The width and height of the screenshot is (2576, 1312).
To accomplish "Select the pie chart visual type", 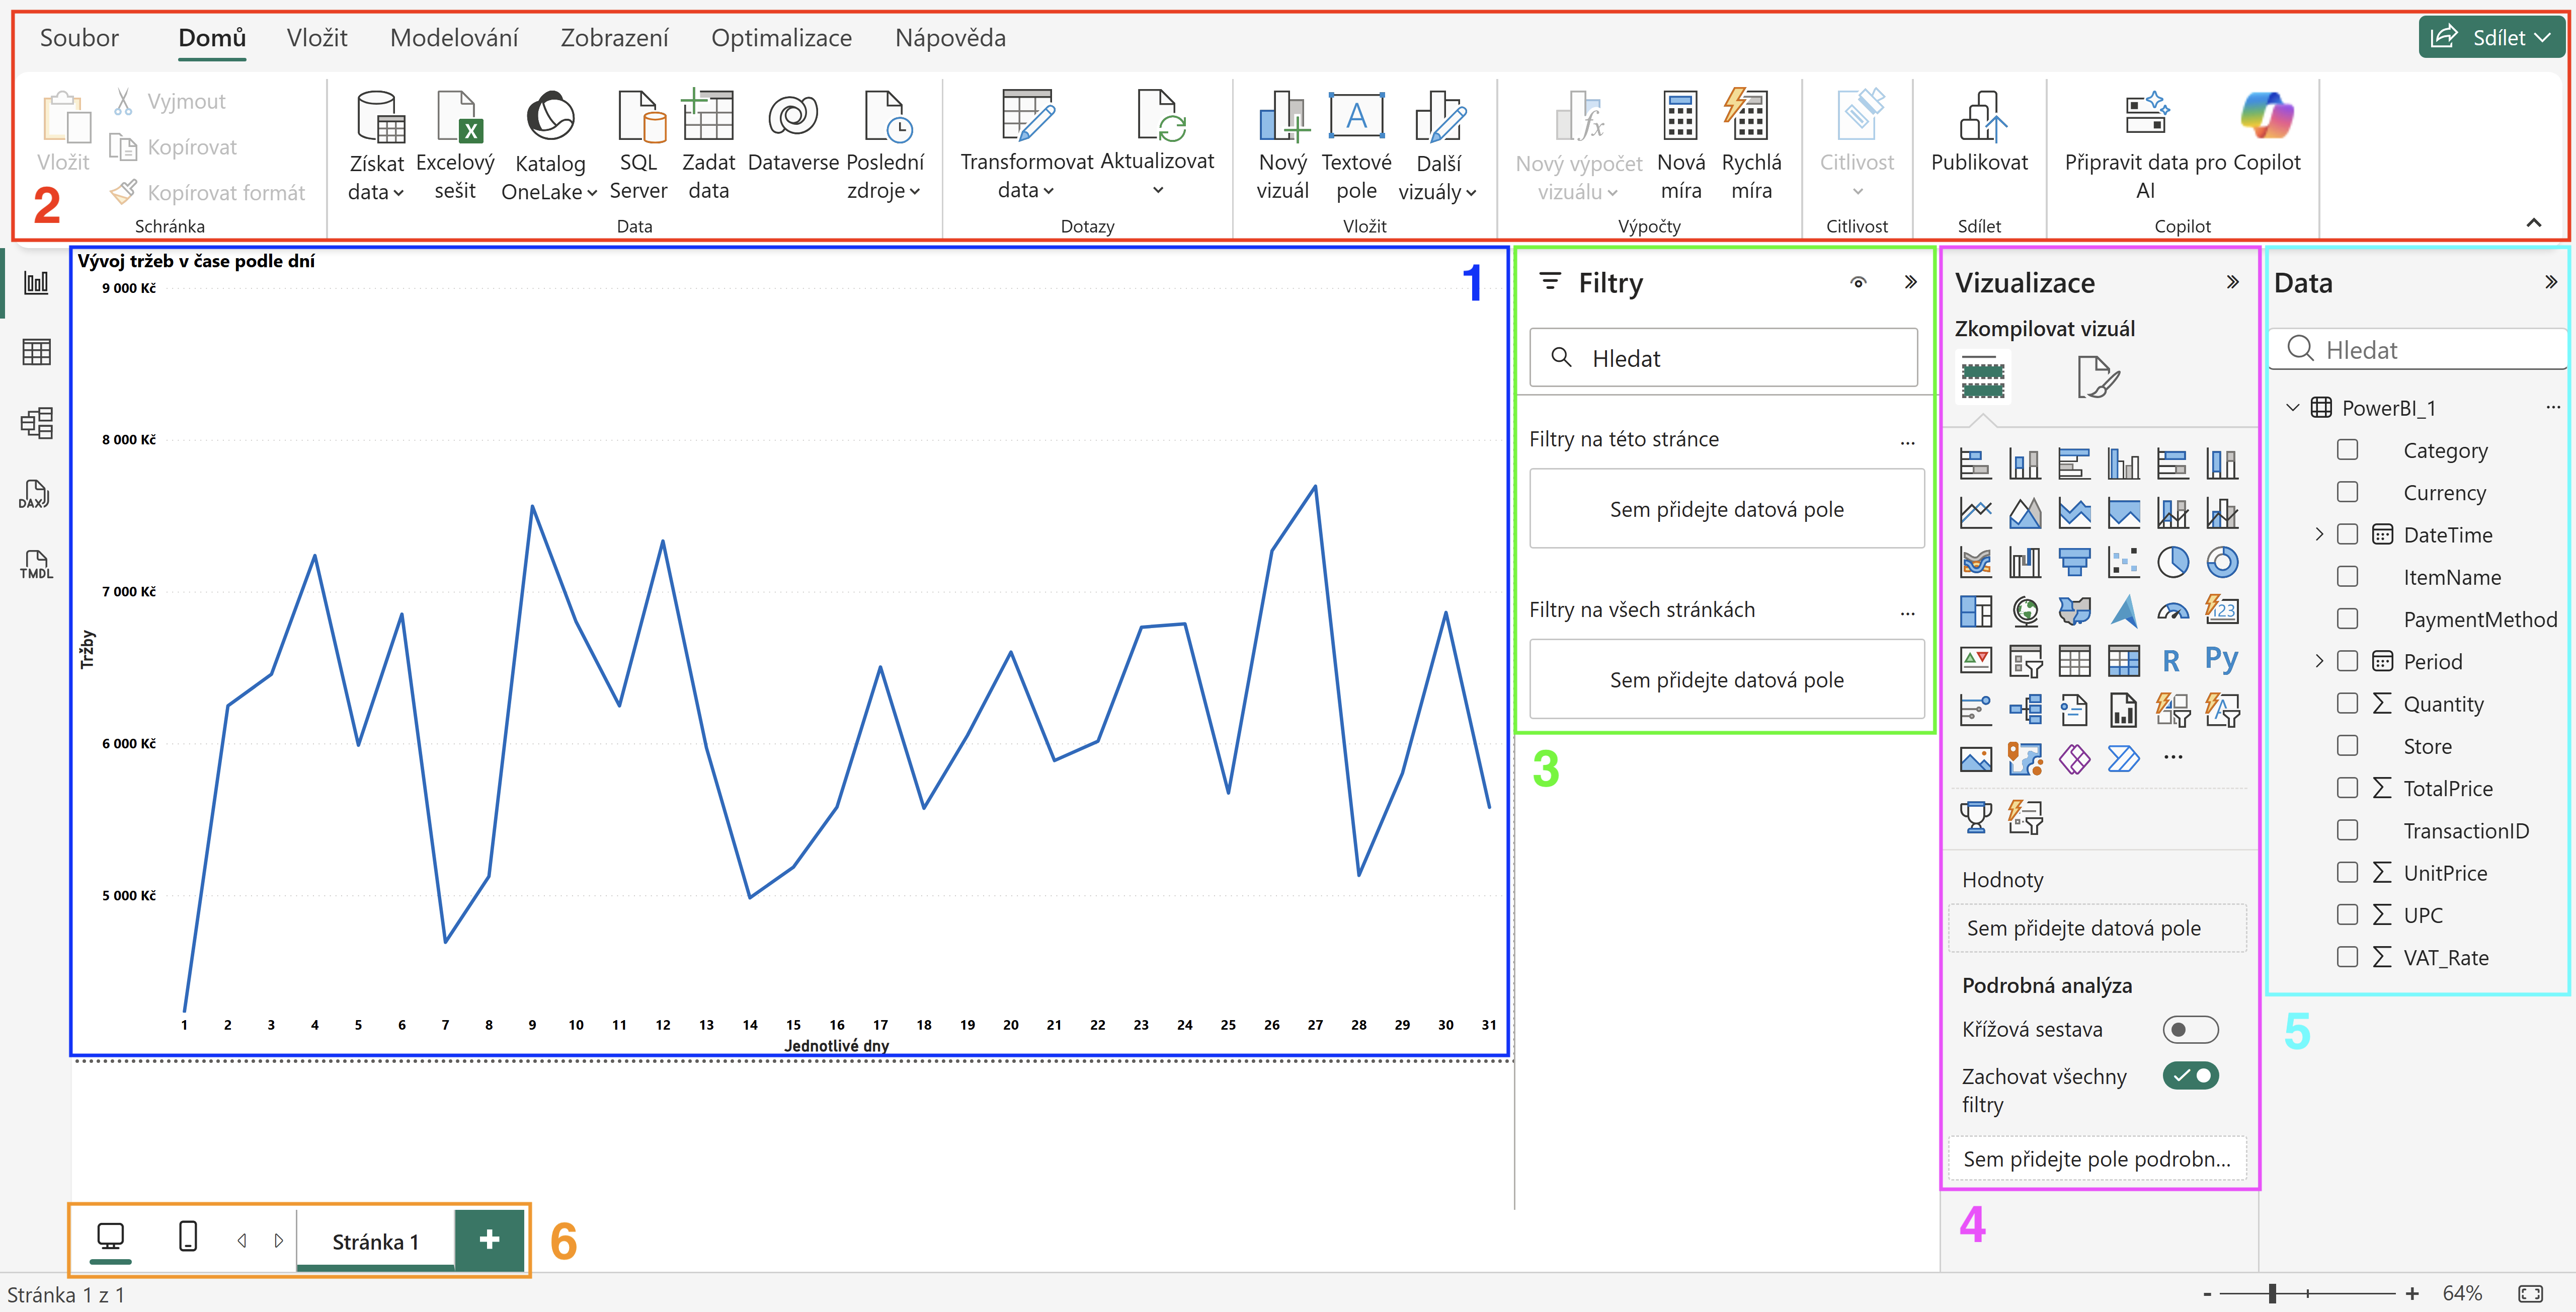I will click(x=2172, y=562).
